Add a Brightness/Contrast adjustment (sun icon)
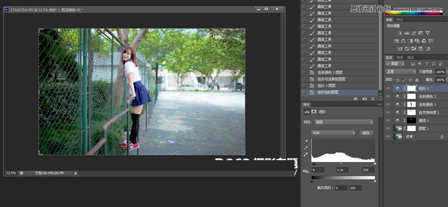This screenshot has width=448, height=207. 399,33
